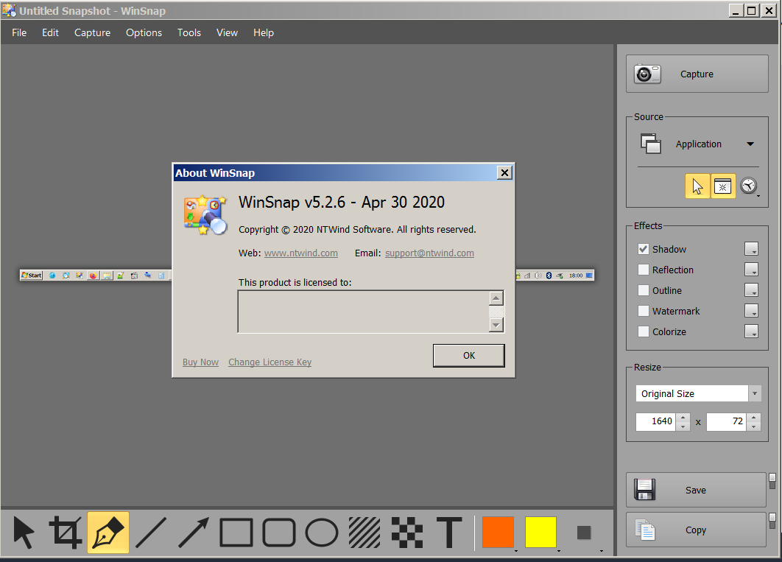
Task: Click OK in the About dialog
Action: [469, 356]
